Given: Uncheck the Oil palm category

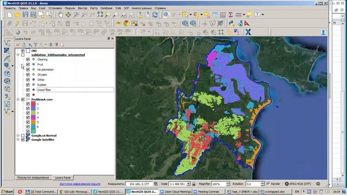Looking at the screenshot, I should (x=28, y=75).
